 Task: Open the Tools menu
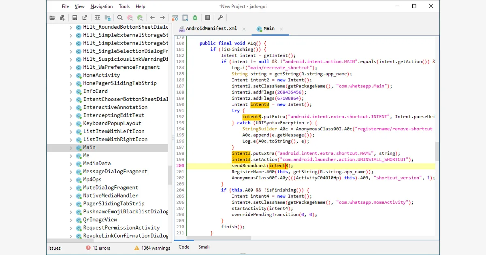click(124, 6)
